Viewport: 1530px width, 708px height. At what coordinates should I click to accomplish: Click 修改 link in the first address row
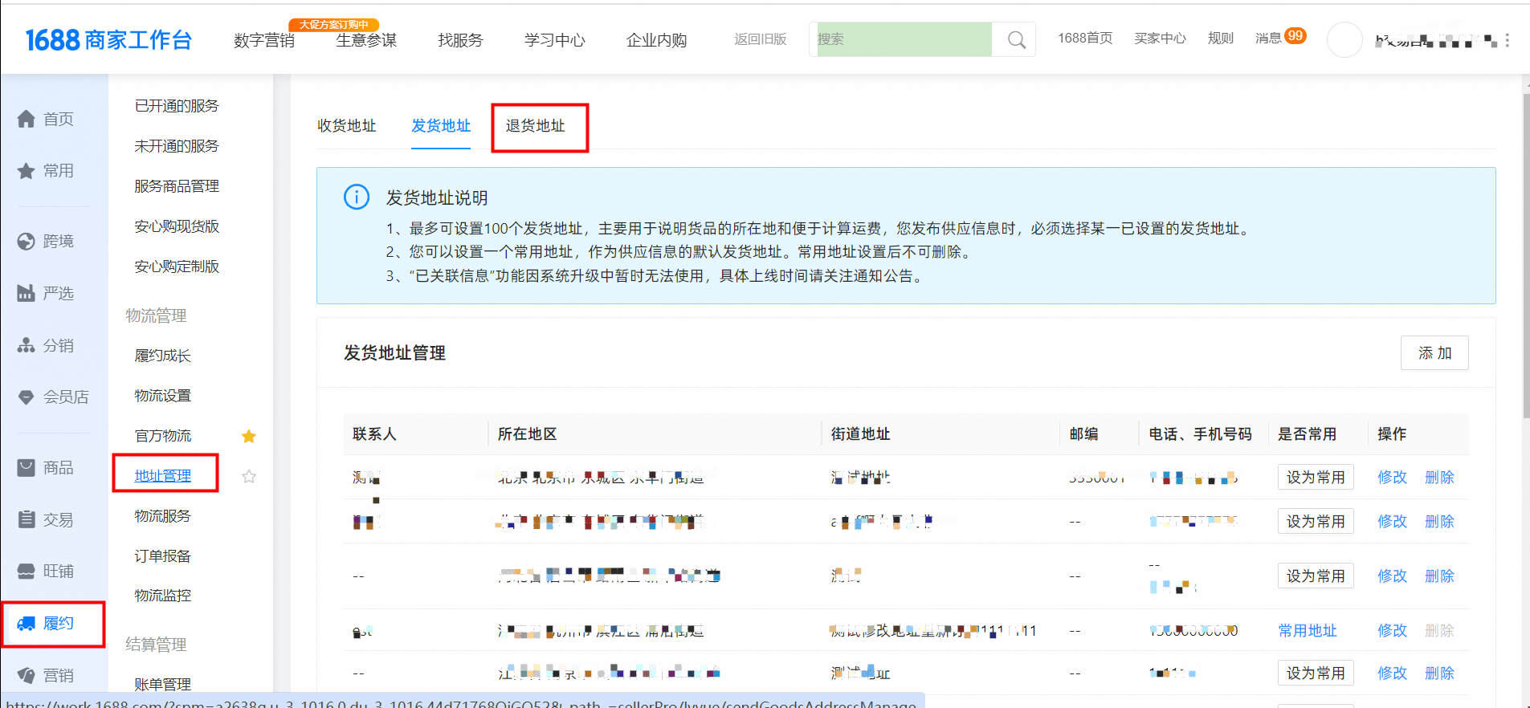pos(1391,477)
